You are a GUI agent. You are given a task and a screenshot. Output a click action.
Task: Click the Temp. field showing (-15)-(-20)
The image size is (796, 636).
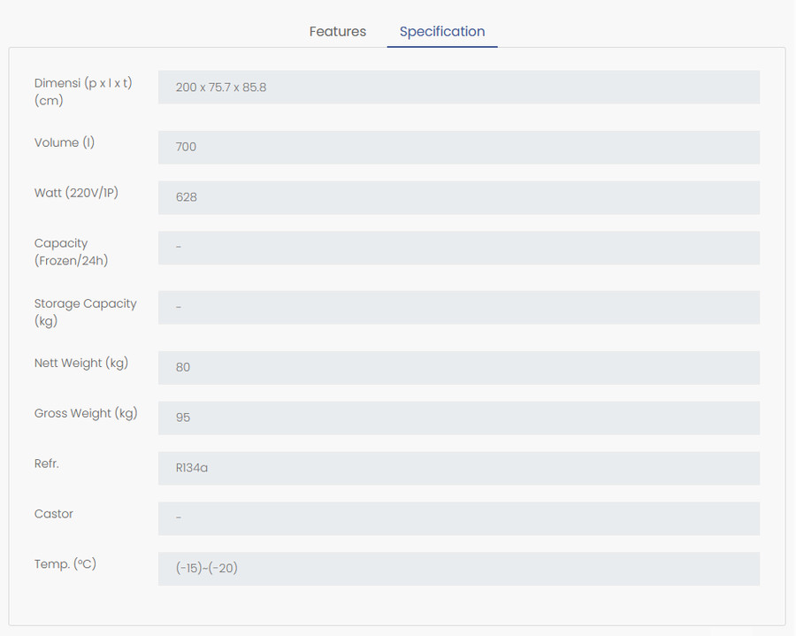[x=458, y=569]
